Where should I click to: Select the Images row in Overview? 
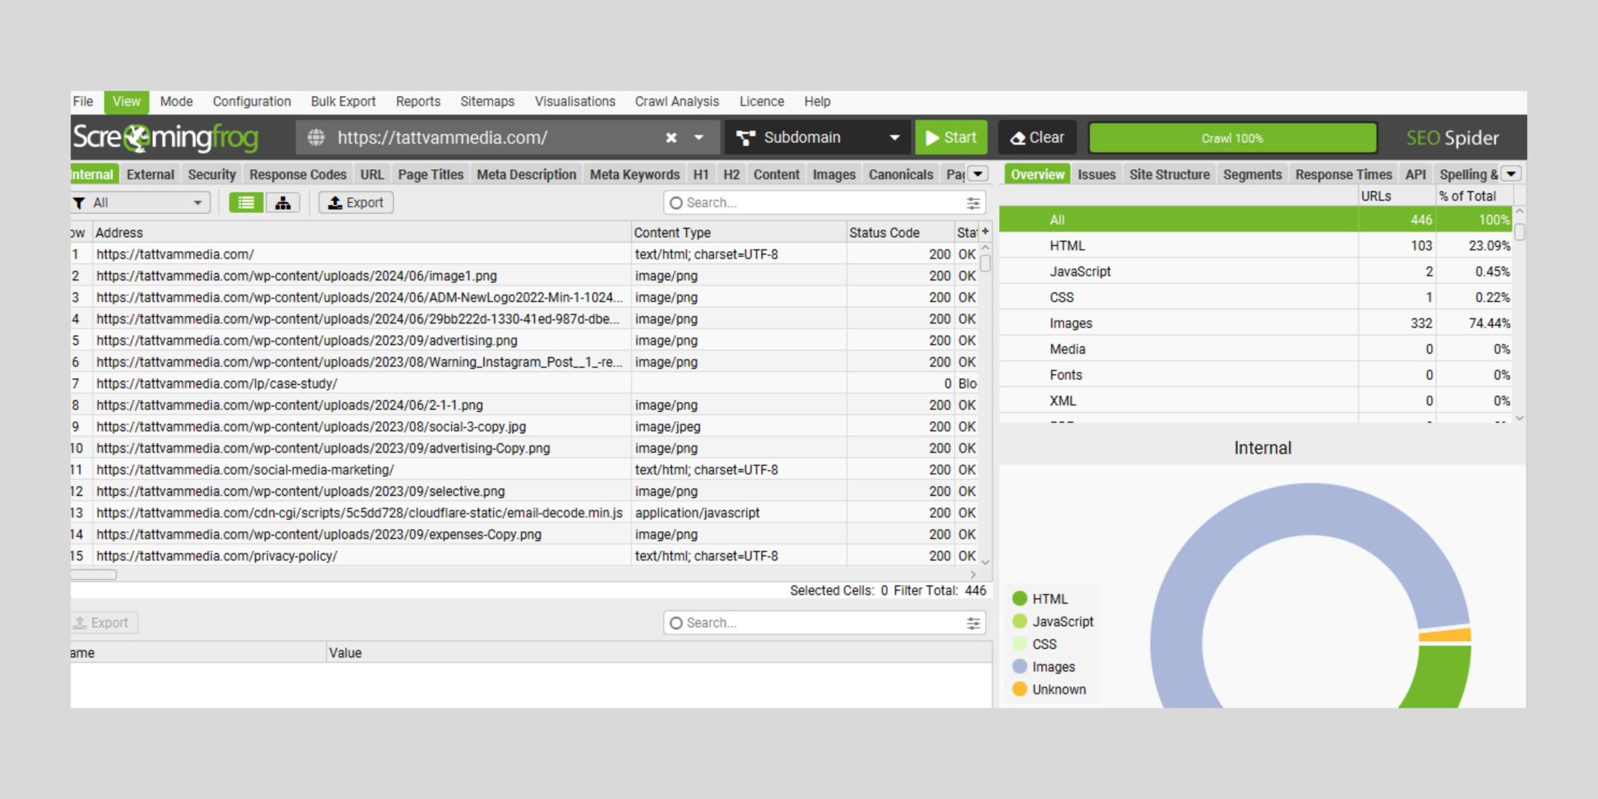point(1255,323)
